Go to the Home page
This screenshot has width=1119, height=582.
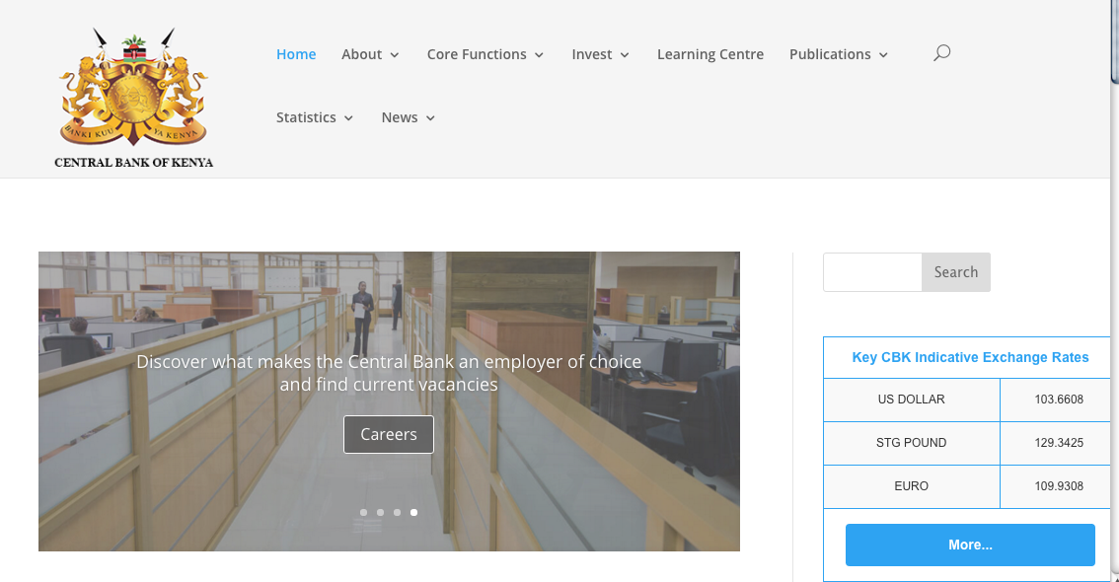point(296,54)
